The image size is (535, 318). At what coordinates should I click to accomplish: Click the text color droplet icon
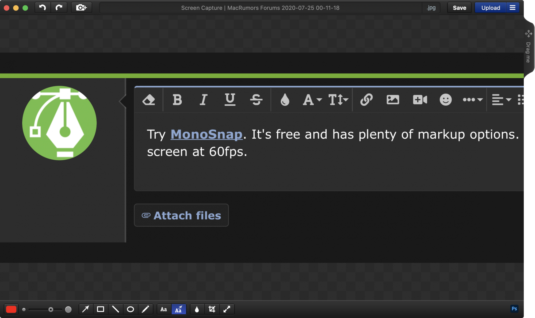coord(285,100)
